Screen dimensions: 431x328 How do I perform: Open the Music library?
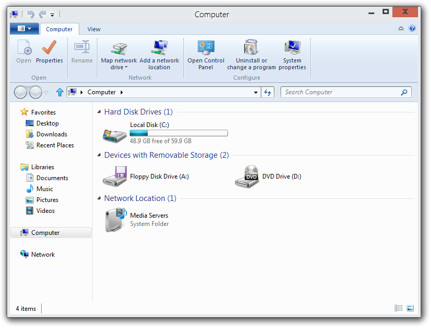click(x=40, y=189)
